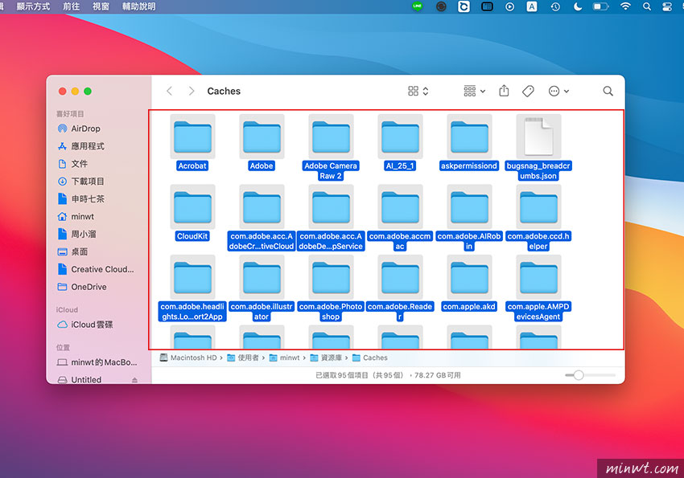
Task: Toggle Do Not Disturb moon icon
Action: coord(578,6)
